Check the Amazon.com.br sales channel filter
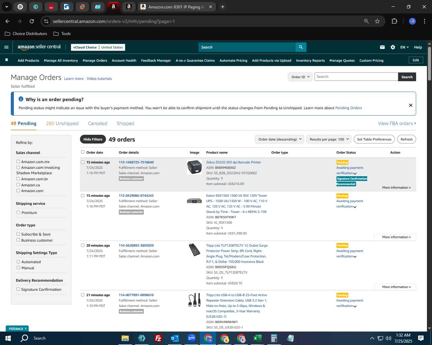This screenshot has width=432, height=345. [18, 179]
